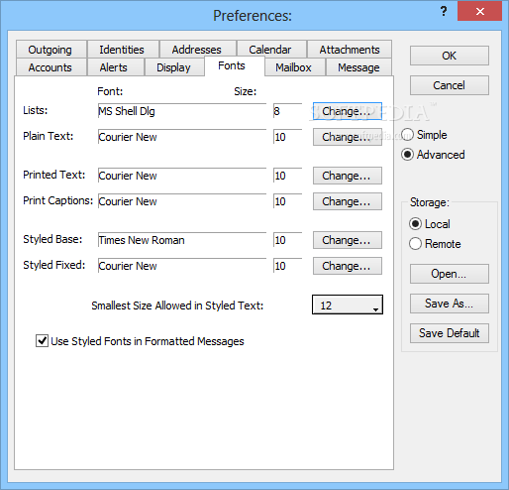Select the Fonts tab
Image resolution: width=509 pixels, height=490 pixels.
(x=235, y=65)
